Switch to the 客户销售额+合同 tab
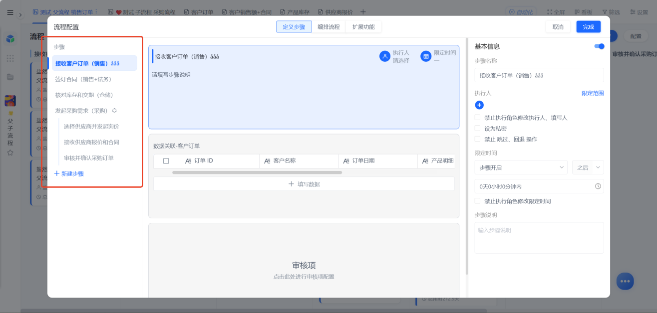The width and height of the screenshot is (657, 313). pyautogui.click(x=247, y=12)
